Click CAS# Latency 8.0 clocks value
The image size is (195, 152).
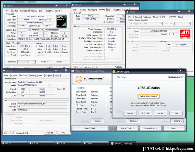111,35
